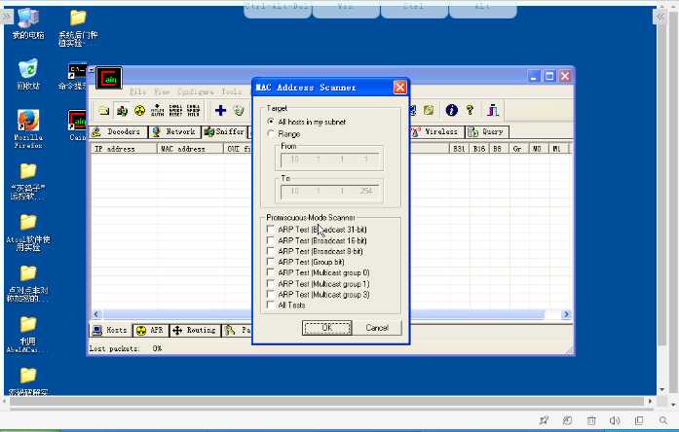Enable ARP Test (Multicast group 0) checkbox

tap(270, 272)
